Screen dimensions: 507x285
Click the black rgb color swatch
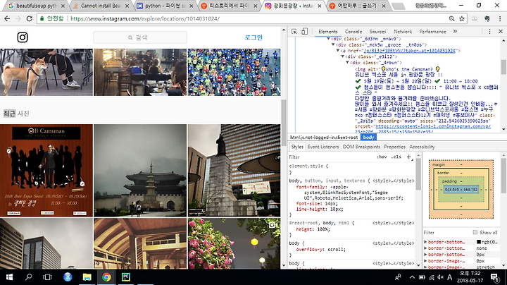479,242
